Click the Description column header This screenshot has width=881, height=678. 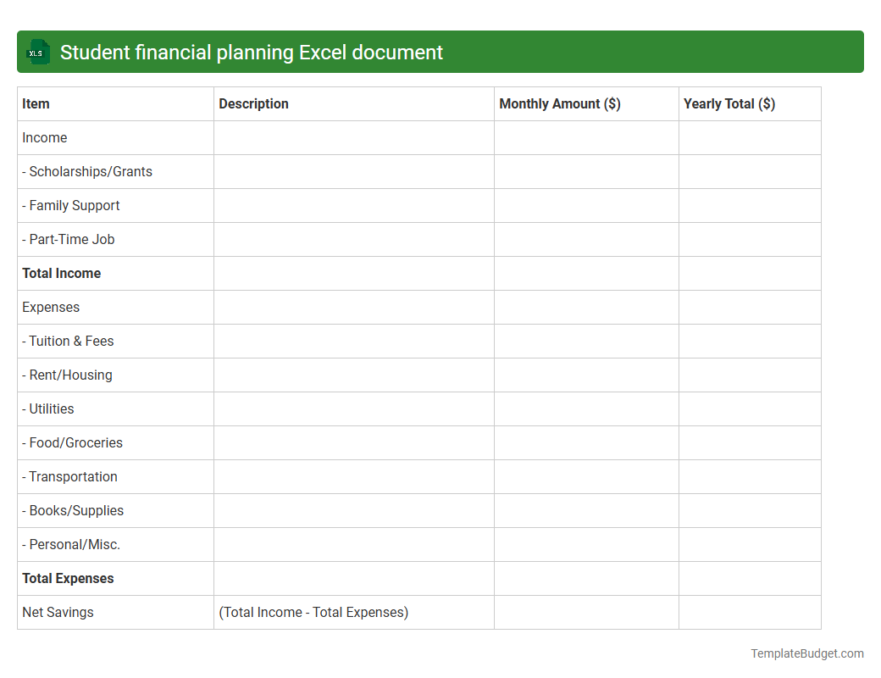click(x=253, y=103)
